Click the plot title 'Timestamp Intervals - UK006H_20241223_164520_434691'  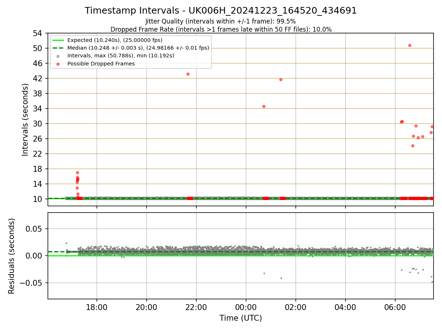[x=221, y=11]
